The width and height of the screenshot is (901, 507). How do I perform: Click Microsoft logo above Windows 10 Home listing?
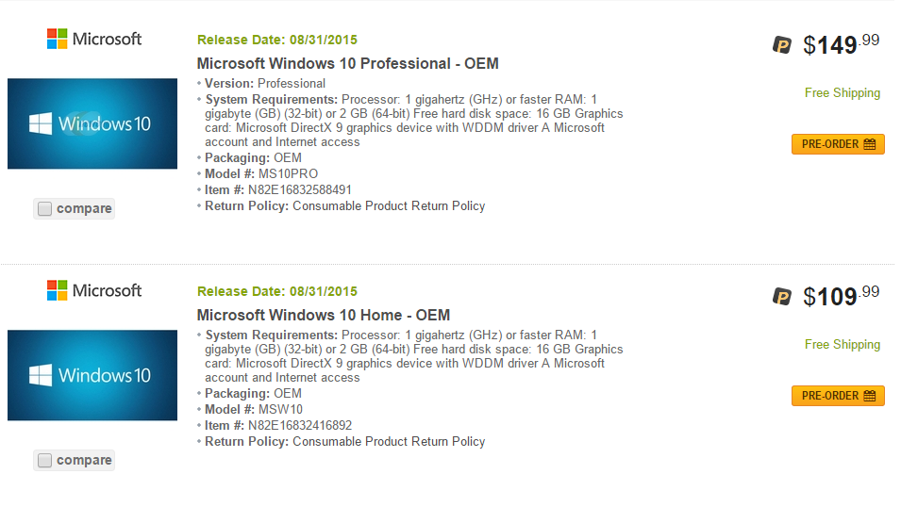(94, 290)
